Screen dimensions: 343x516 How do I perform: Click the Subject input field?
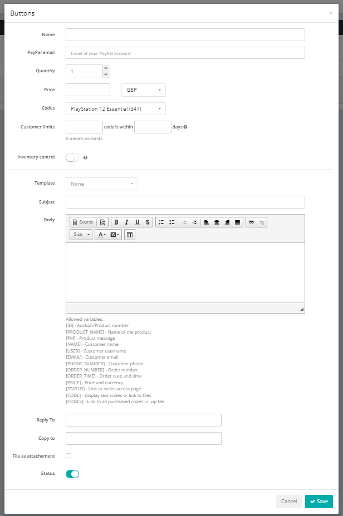pyautogui.click(x=185, y=202)
